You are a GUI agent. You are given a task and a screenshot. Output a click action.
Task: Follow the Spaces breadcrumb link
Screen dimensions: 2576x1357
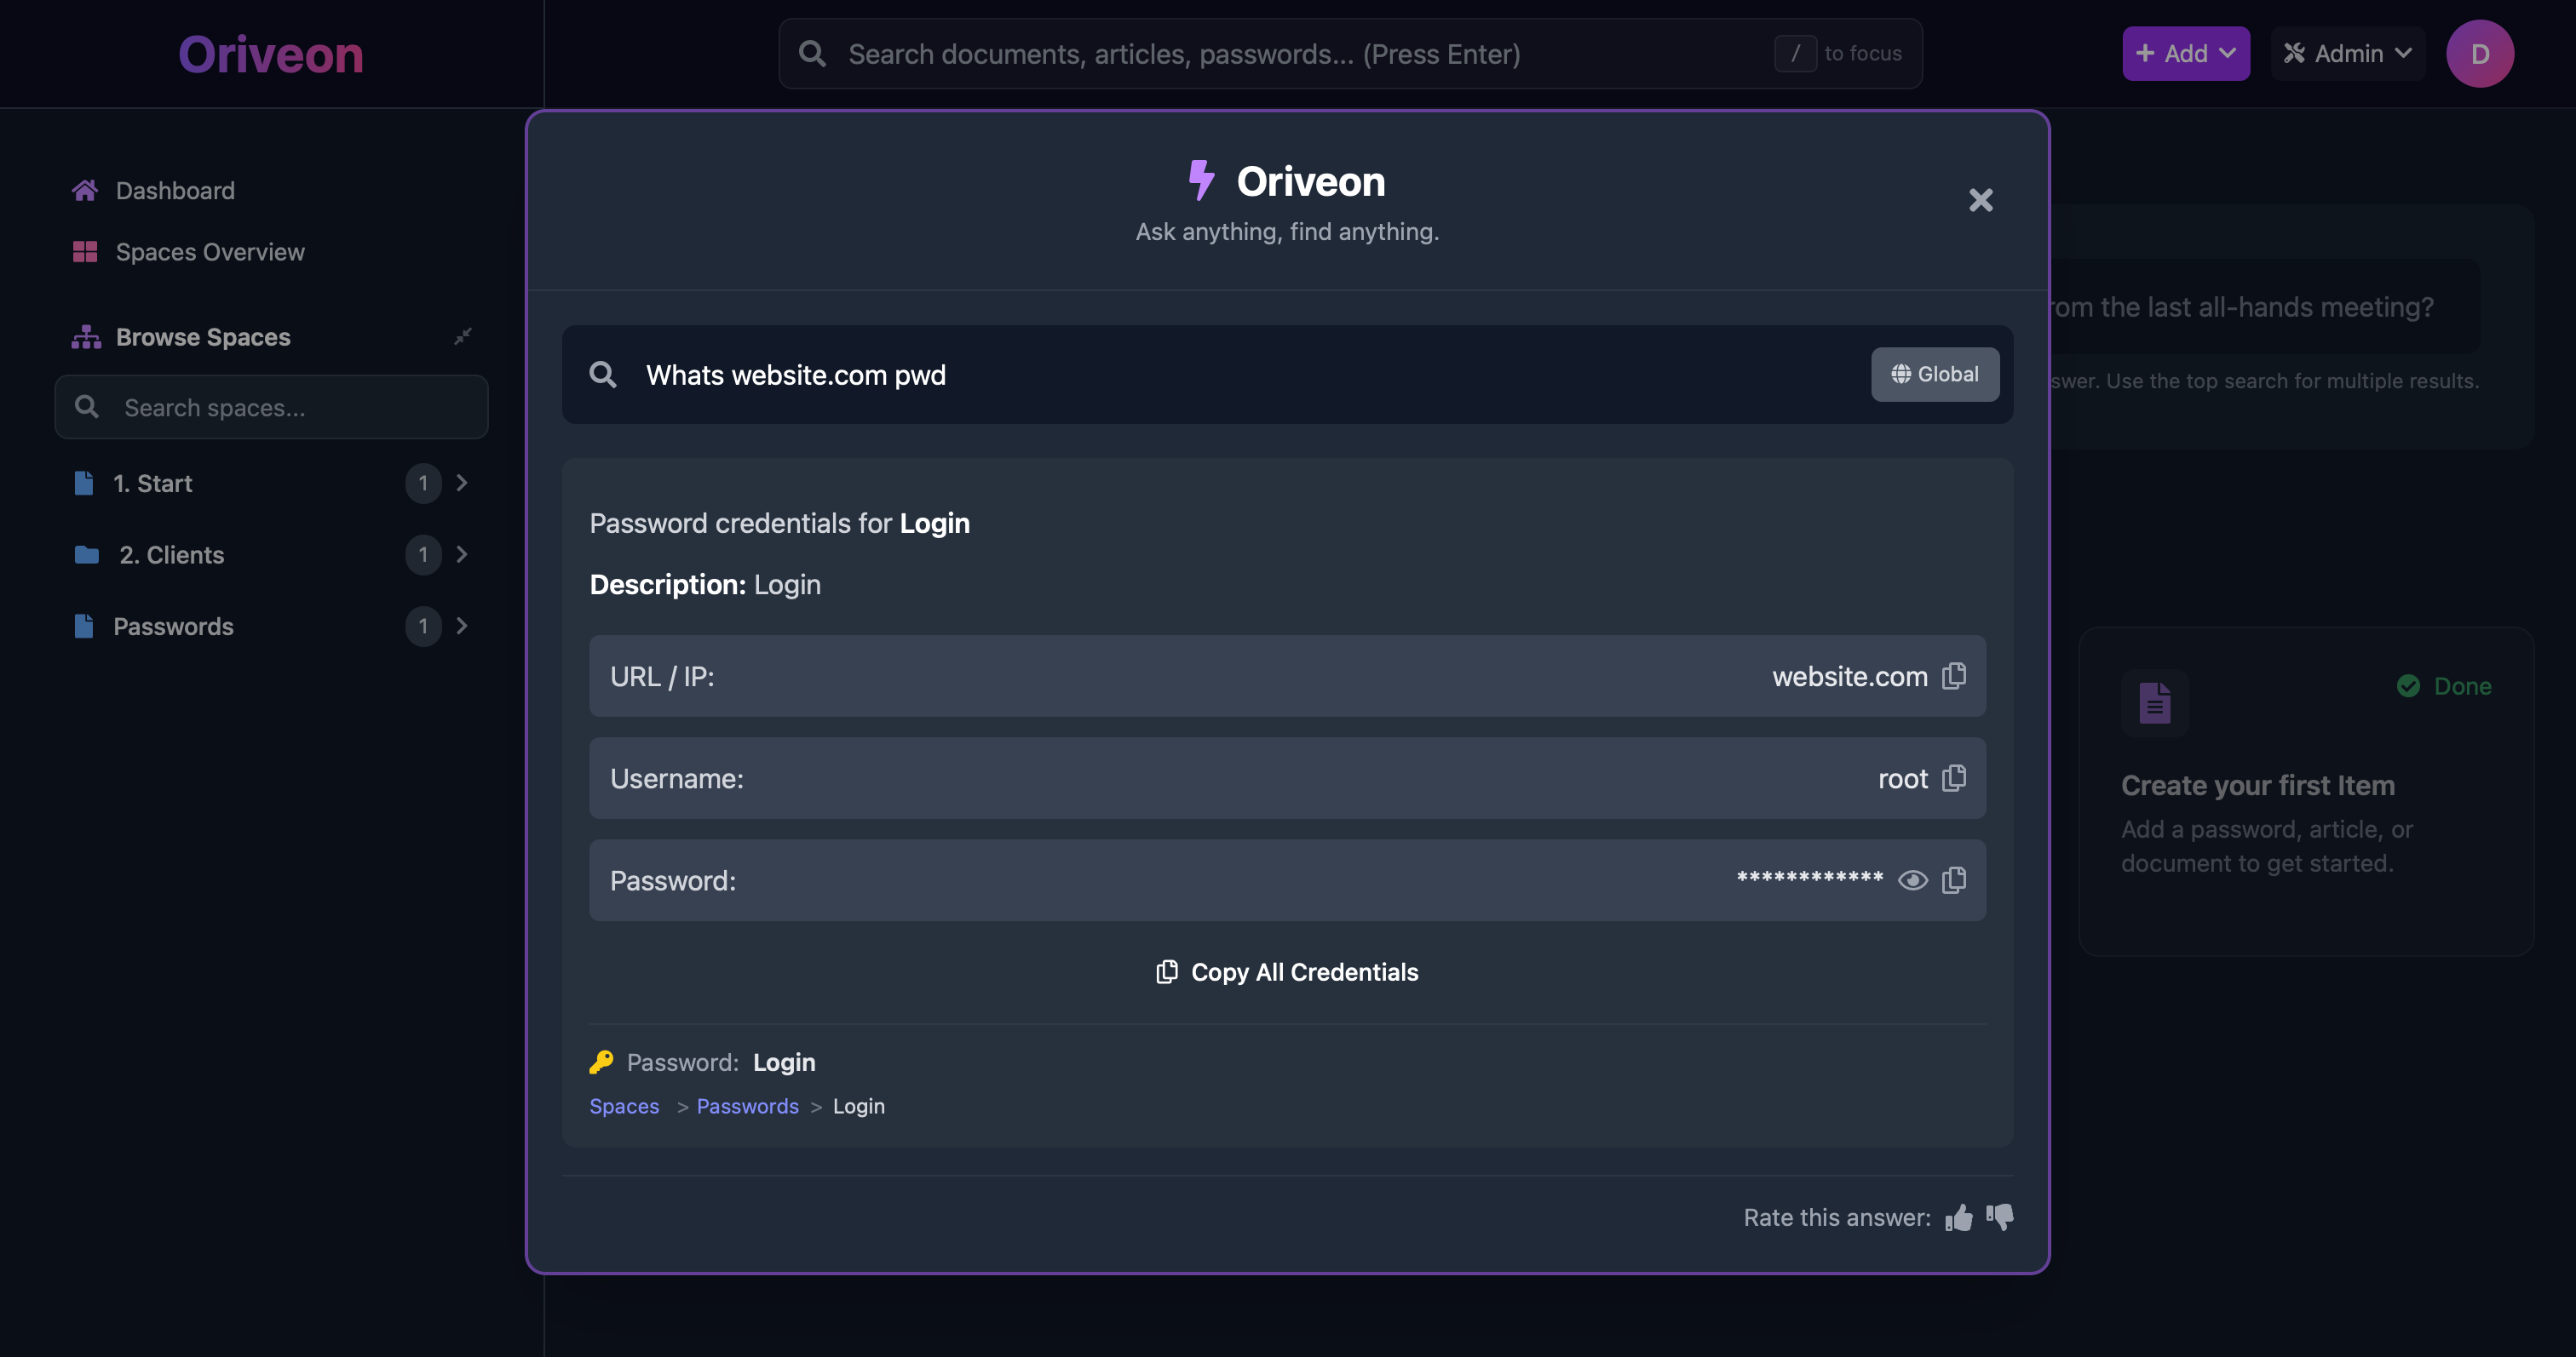[624, 1106]
